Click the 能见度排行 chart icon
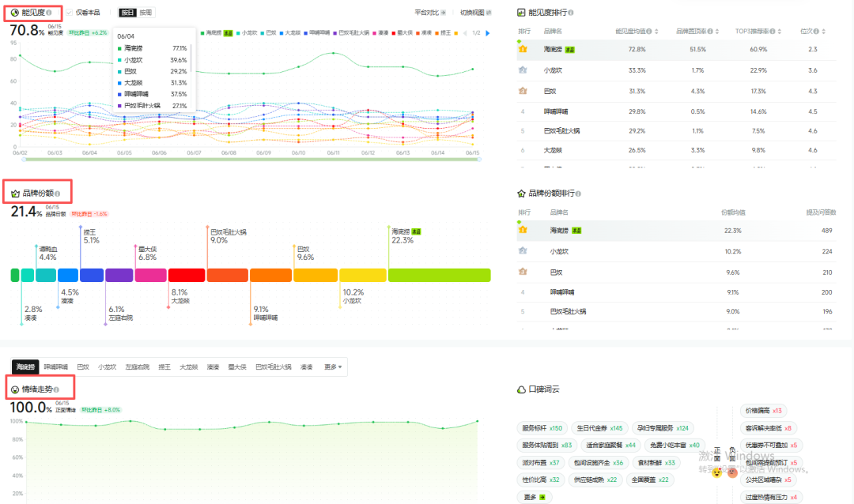Screen dimensions: 854x504 coord(521,13)
